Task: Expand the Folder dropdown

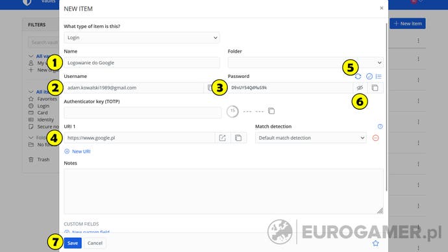Action: coord(305,62)
